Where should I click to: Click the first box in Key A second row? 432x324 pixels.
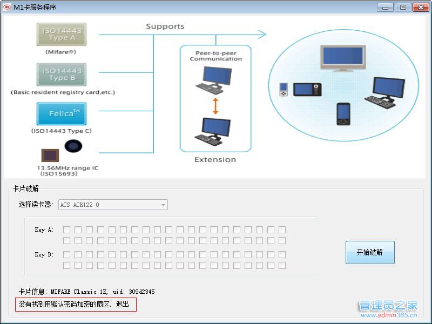click(x=66, y=240)
